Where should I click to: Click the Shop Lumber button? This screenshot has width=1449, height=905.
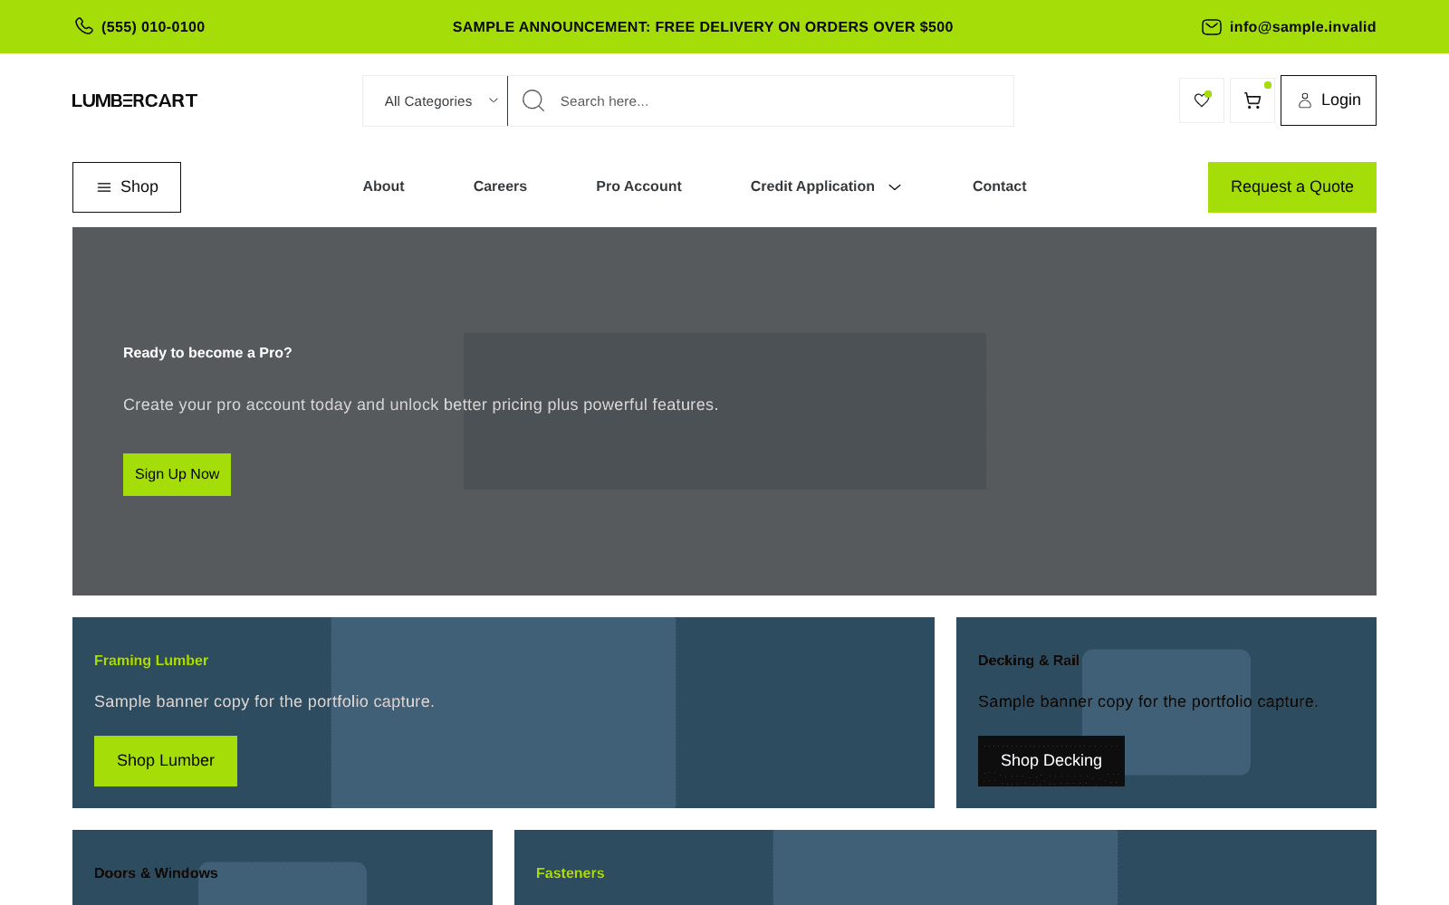tap(166, 761)
